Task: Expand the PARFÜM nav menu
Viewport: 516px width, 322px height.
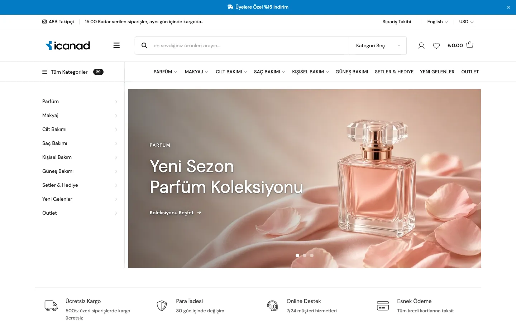Action: click(x=165, y=72)
